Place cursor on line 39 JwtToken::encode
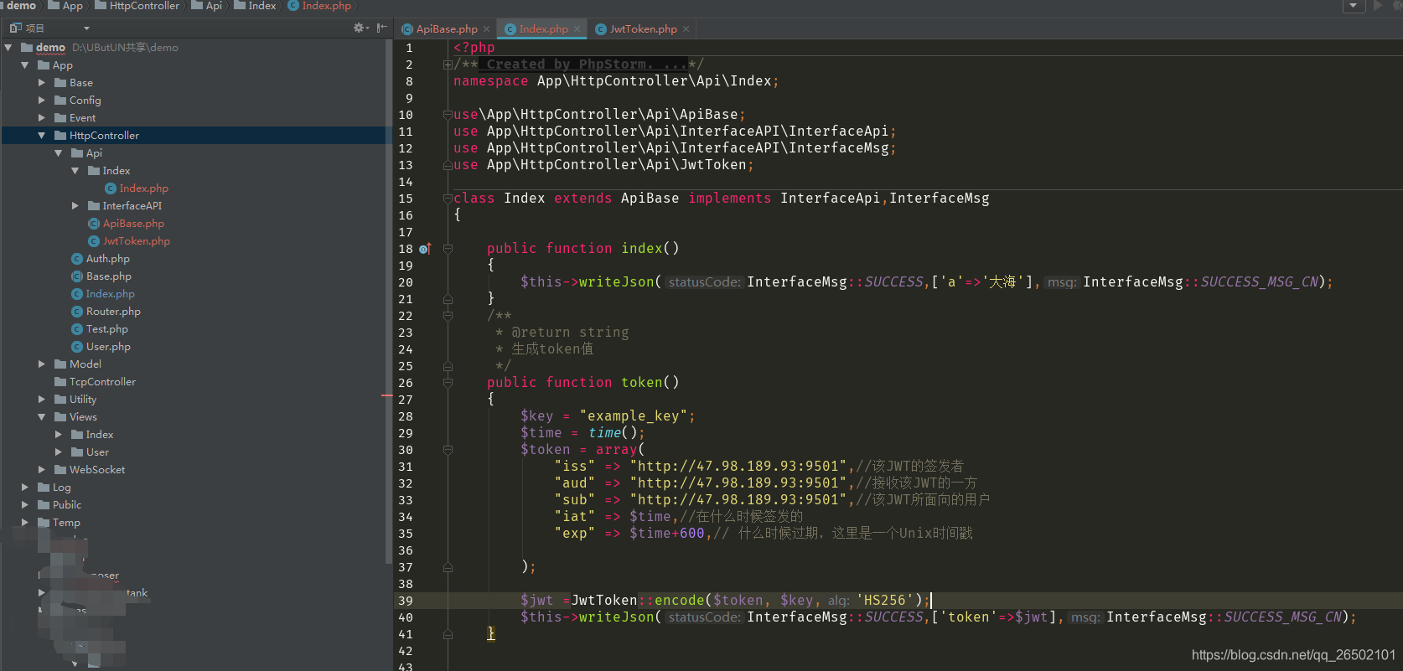The image size is (1403, 671). click(638, 601)
